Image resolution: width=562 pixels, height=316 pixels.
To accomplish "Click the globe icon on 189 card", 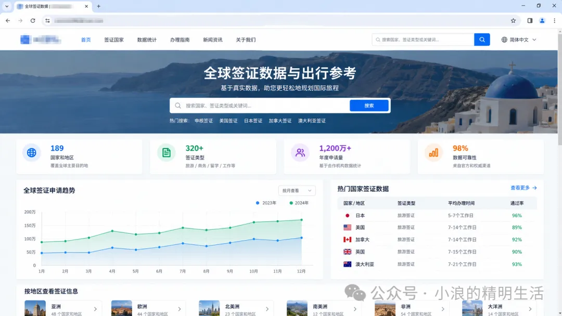I will 32,153.
